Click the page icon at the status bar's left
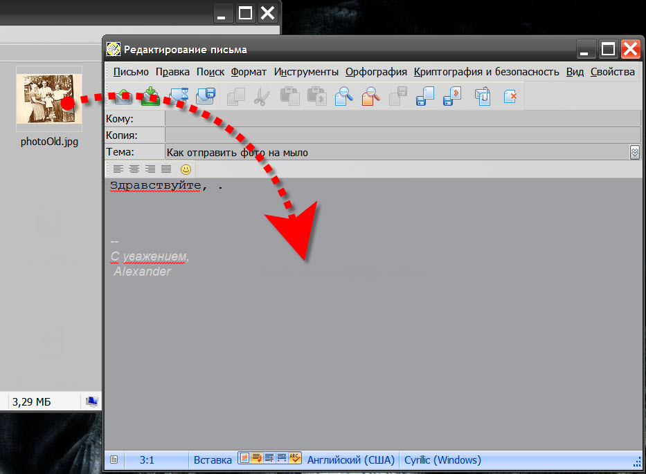646x474 pixels. [x=114, y=459]
